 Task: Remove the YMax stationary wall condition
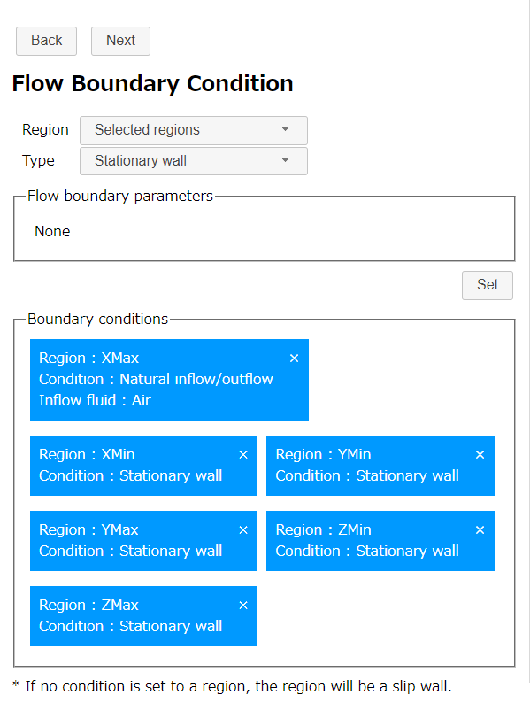click(x=243, y=529)
